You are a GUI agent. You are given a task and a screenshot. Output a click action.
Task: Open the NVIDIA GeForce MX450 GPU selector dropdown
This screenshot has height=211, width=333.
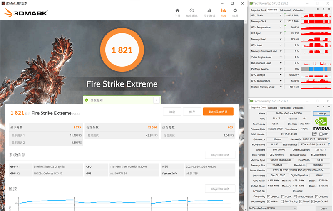(273, 208)
